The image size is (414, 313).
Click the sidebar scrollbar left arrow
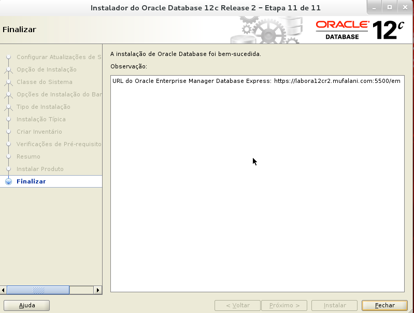pos(3,290)
